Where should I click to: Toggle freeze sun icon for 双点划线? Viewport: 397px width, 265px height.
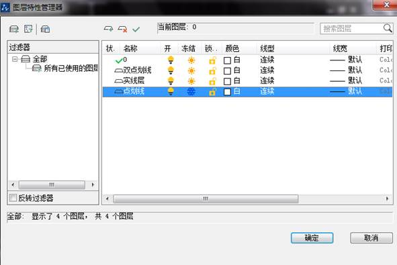coord(191,70)
